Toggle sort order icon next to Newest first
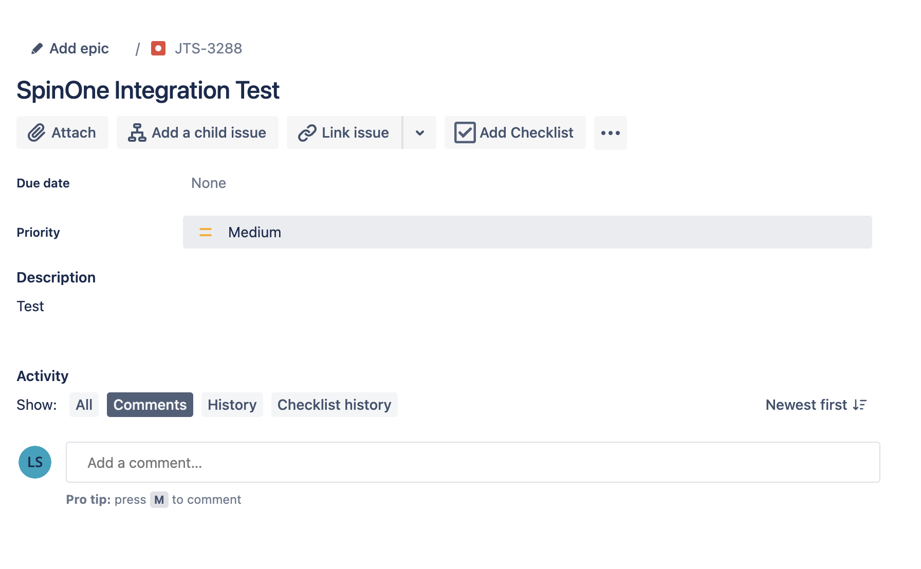Viewport: 921px width, 569px height. tap(859, 405)
